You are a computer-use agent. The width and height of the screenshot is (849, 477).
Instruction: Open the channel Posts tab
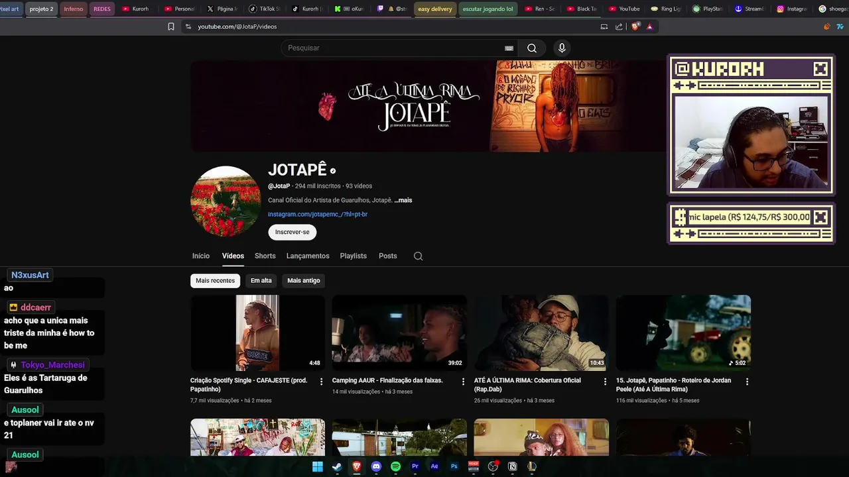tap(388, 256)
